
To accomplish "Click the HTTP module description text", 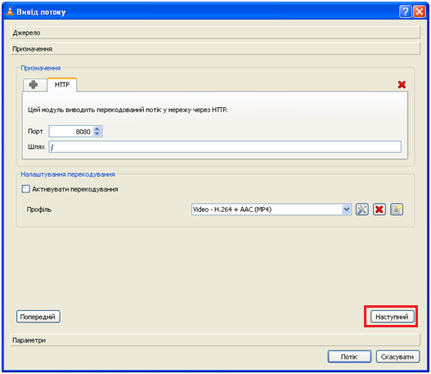I will click(x=128, y=110).
